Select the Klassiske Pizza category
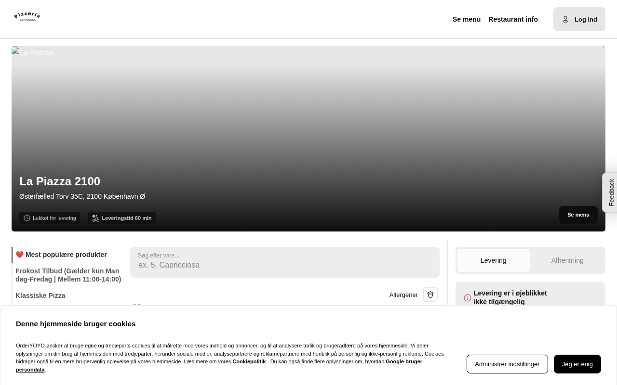The height and width of the screenshot is (385, 617). 40,295
